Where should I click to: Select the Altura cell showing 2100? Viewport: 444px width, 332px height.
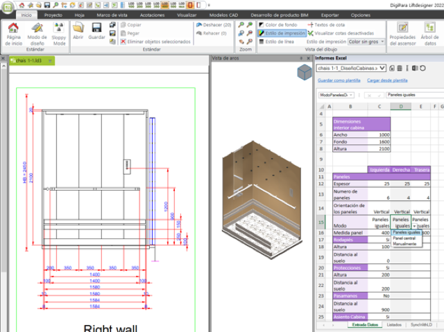pyautogui.click(x=379, y=149)
